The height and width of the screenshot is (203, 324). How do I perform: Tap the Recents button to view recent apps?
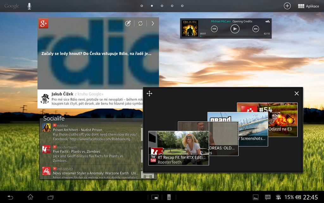point(50,197)
